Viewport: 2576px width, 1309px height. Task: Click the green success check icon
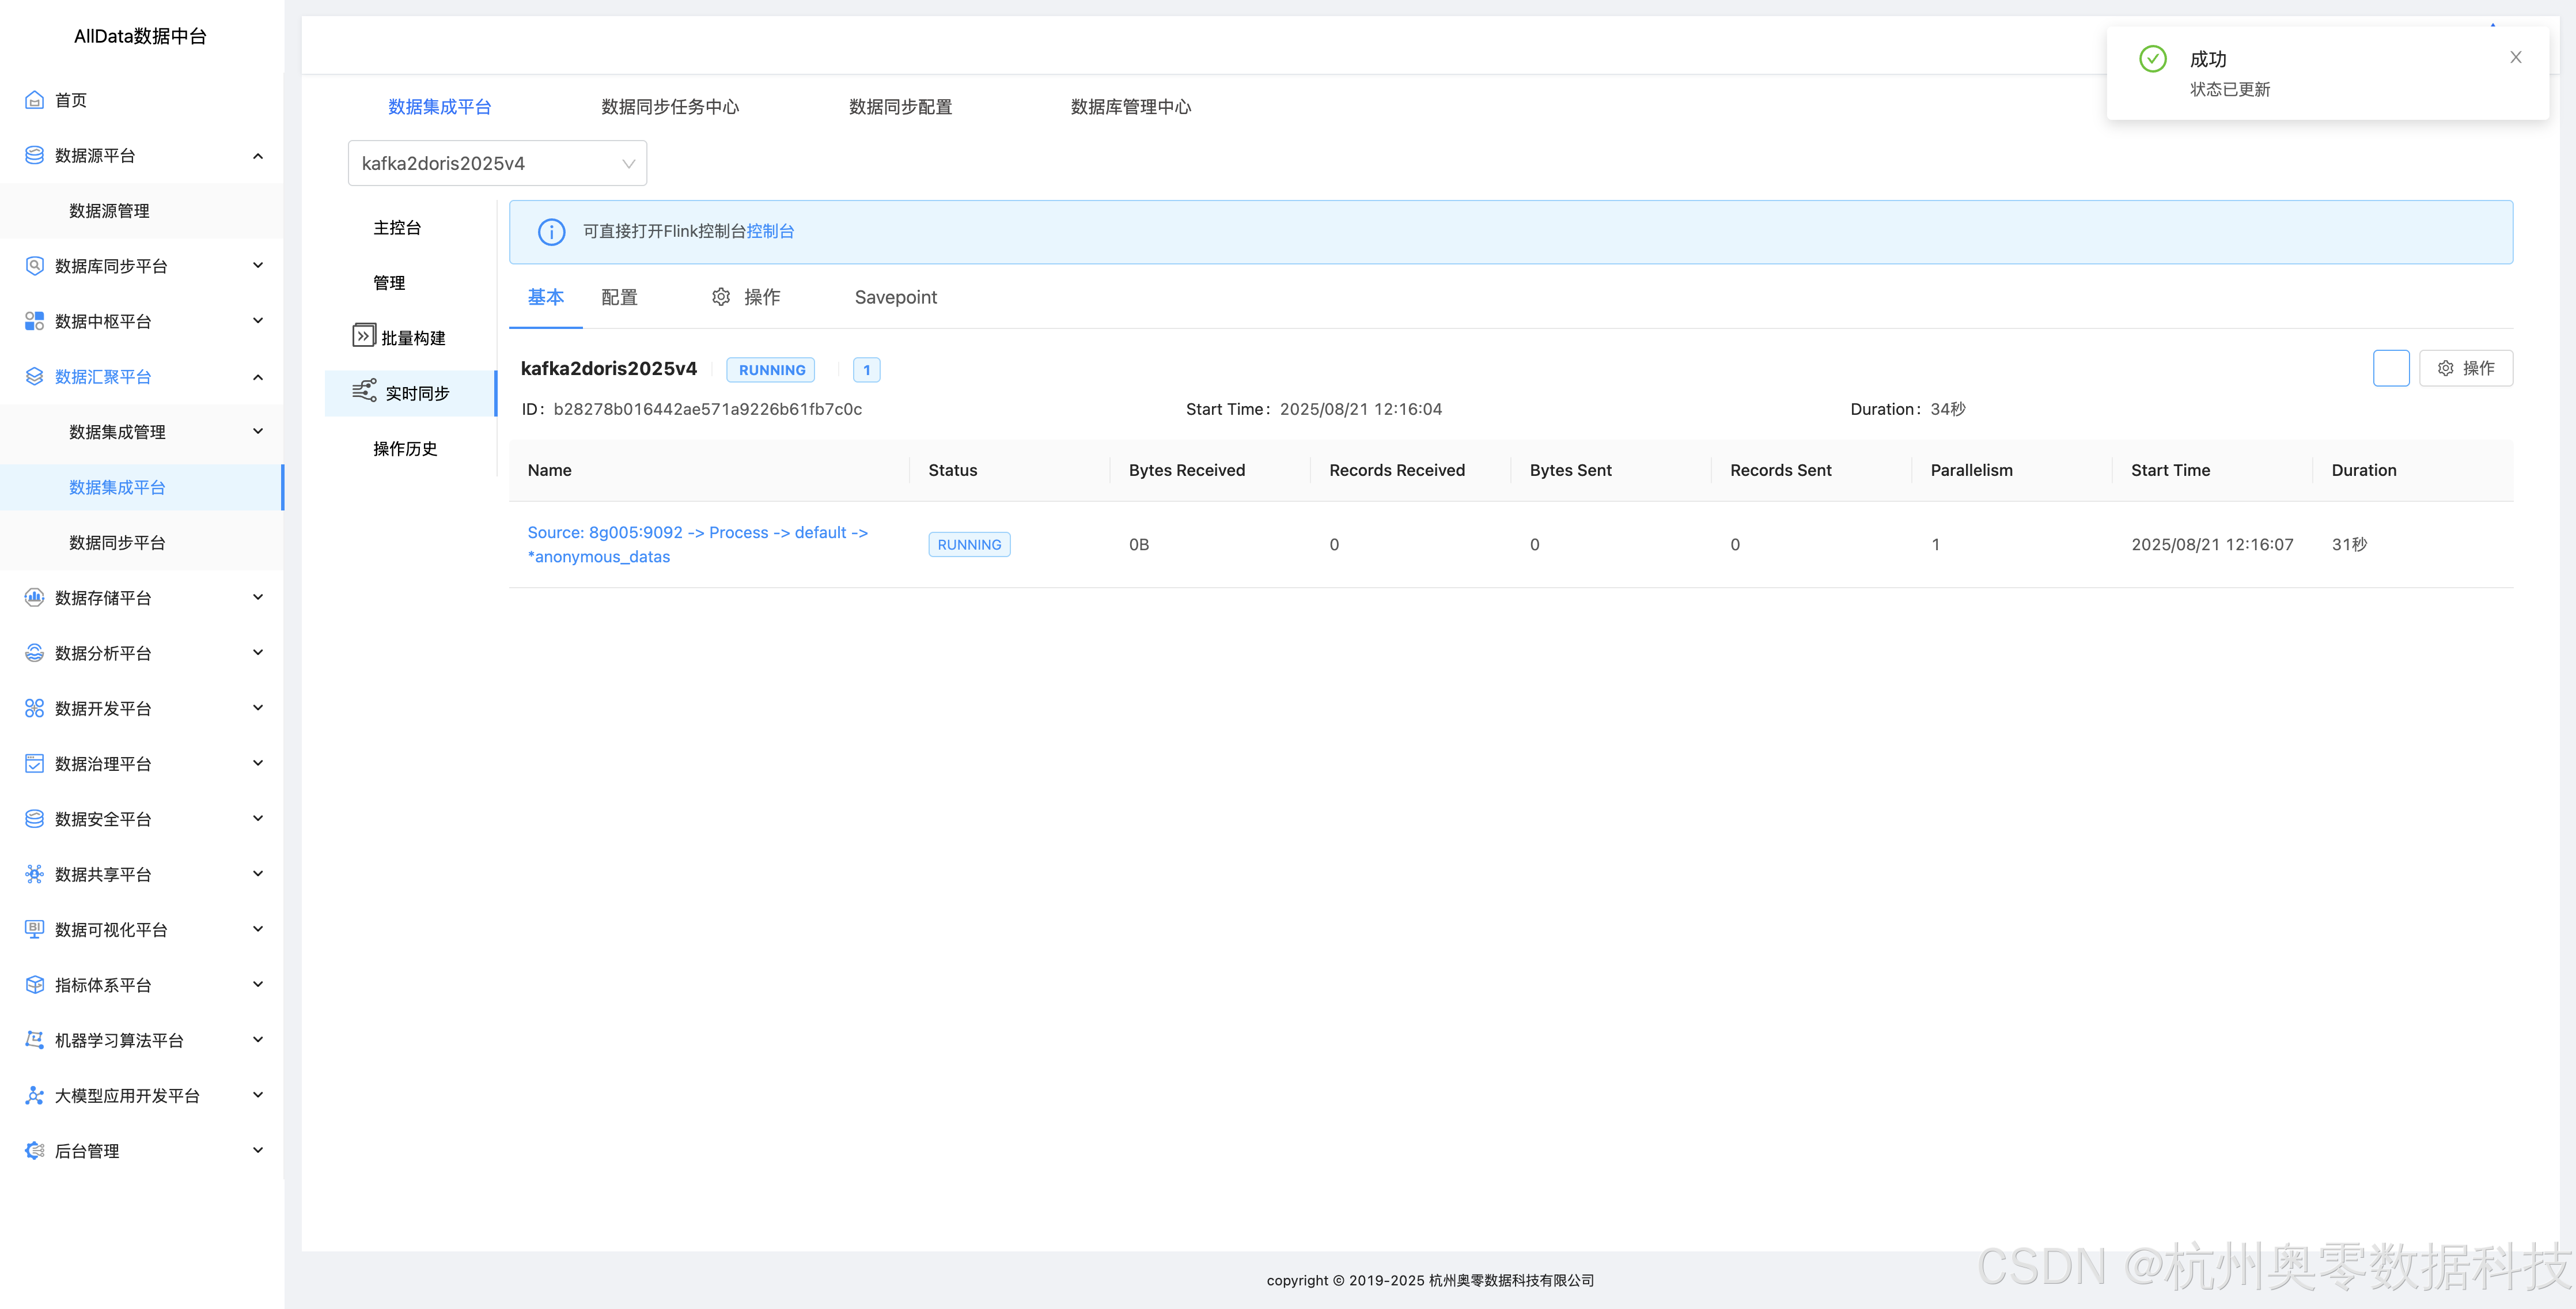(2153, 59)
